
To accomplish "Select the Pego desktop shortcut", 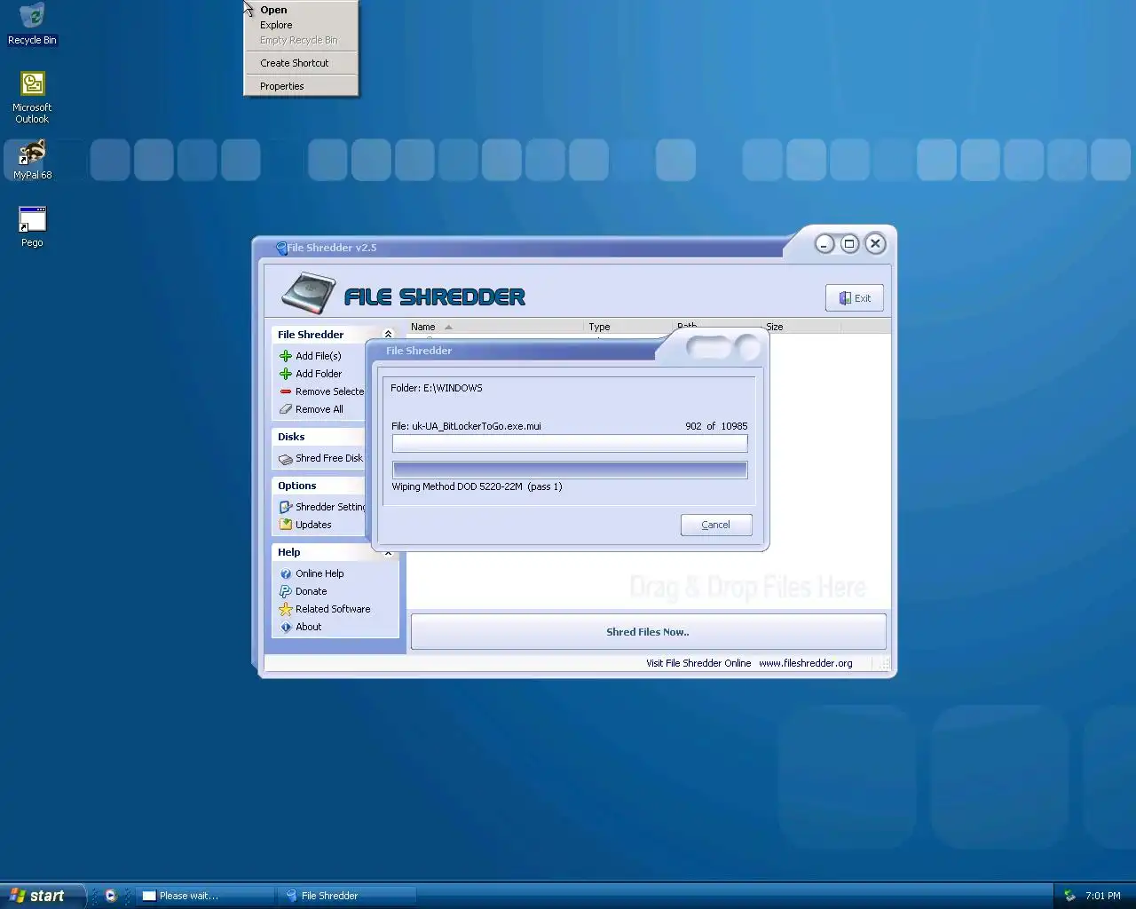I will [32, 226].
